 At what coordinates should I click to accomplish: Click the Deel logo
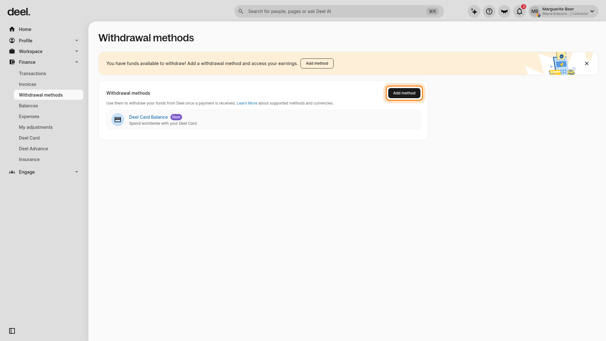pos(19,12)
